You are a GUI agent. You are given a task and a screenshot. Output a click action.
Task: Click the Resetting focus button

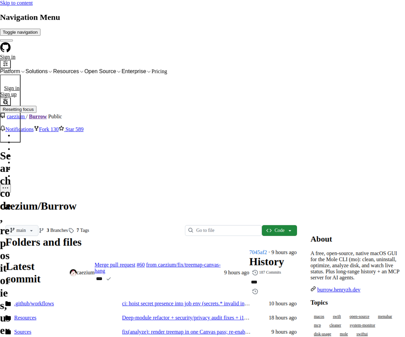[18, 110]
